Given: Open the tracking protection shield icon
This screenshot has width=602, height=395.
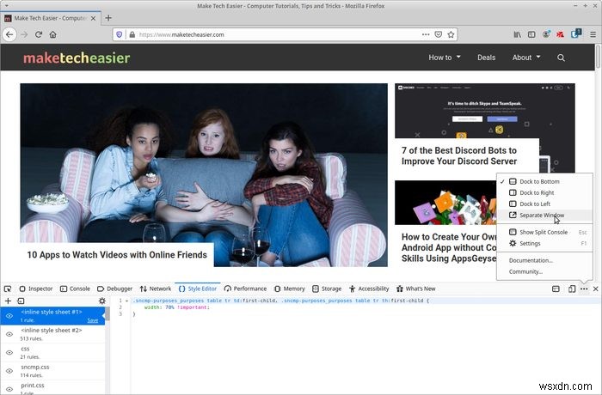Looking at the screenshot, I should [x=120, y=34].
